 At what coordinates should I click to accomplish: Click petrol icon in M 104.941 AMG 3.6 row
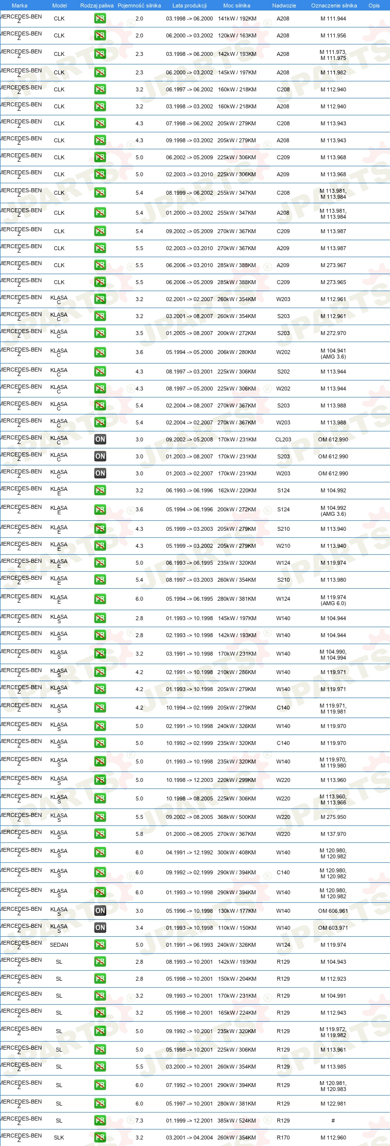(100, 353)
